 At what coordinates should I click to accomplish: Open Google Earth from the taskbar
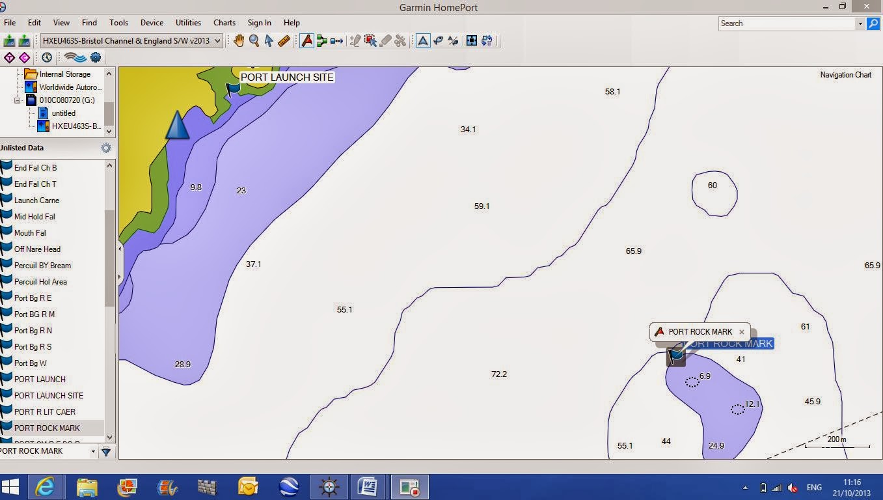288,487
